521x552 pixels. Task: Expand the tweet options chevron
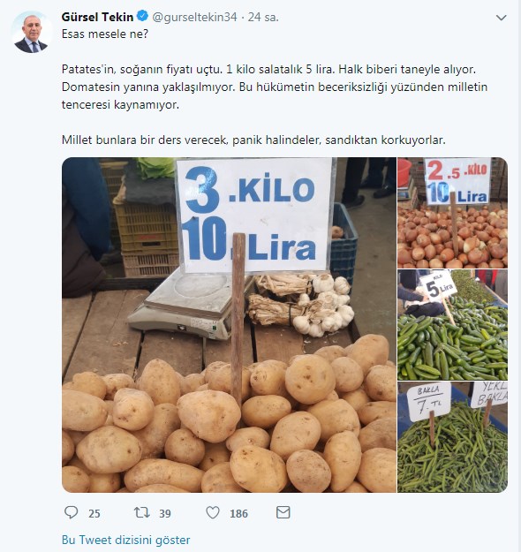pyautogui.click(x=501, y=18)
